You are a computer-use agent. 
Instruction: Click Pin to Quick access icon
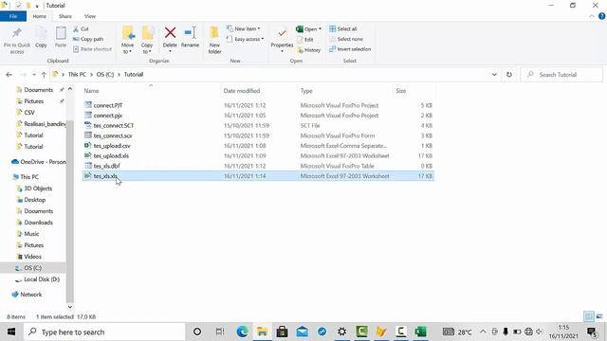pyautogui.click(x=17, y=34)
